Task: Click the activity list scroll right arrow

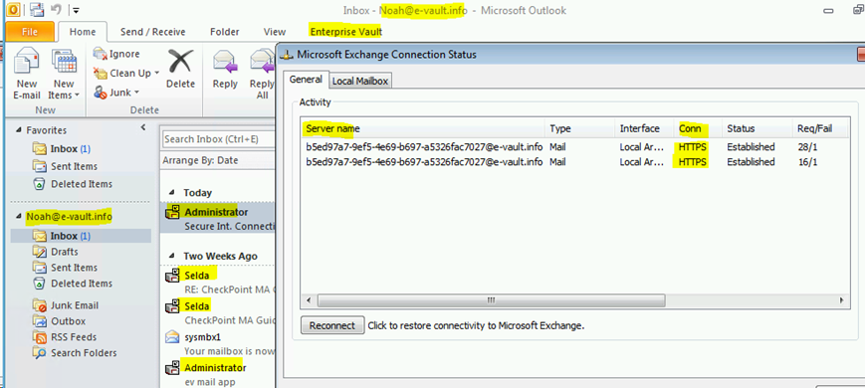Action: coord(841,300)
